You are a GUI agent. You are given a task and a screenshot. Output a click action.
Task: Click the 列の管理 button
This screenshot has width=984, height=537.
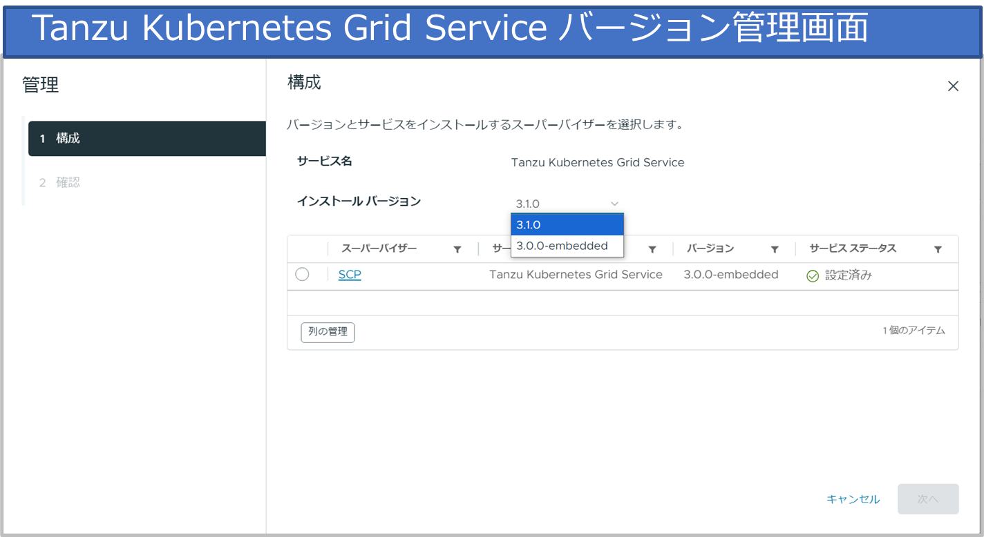[328, 332]
